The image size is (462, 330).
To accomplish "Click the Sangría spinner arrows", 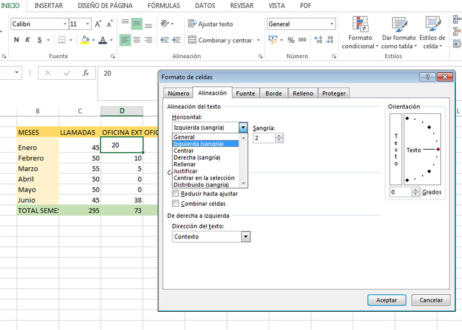I will click(x=279, y=138).
